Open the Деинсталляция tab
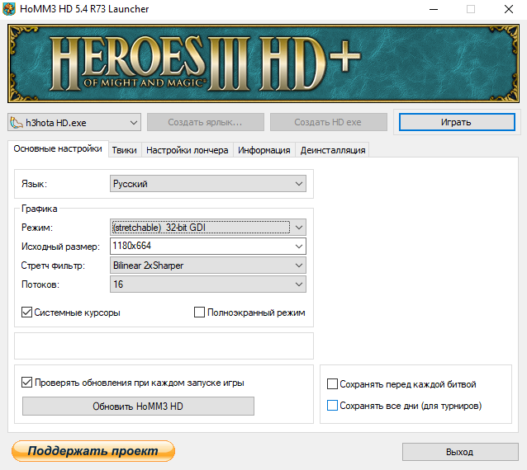 pos(331,150)
